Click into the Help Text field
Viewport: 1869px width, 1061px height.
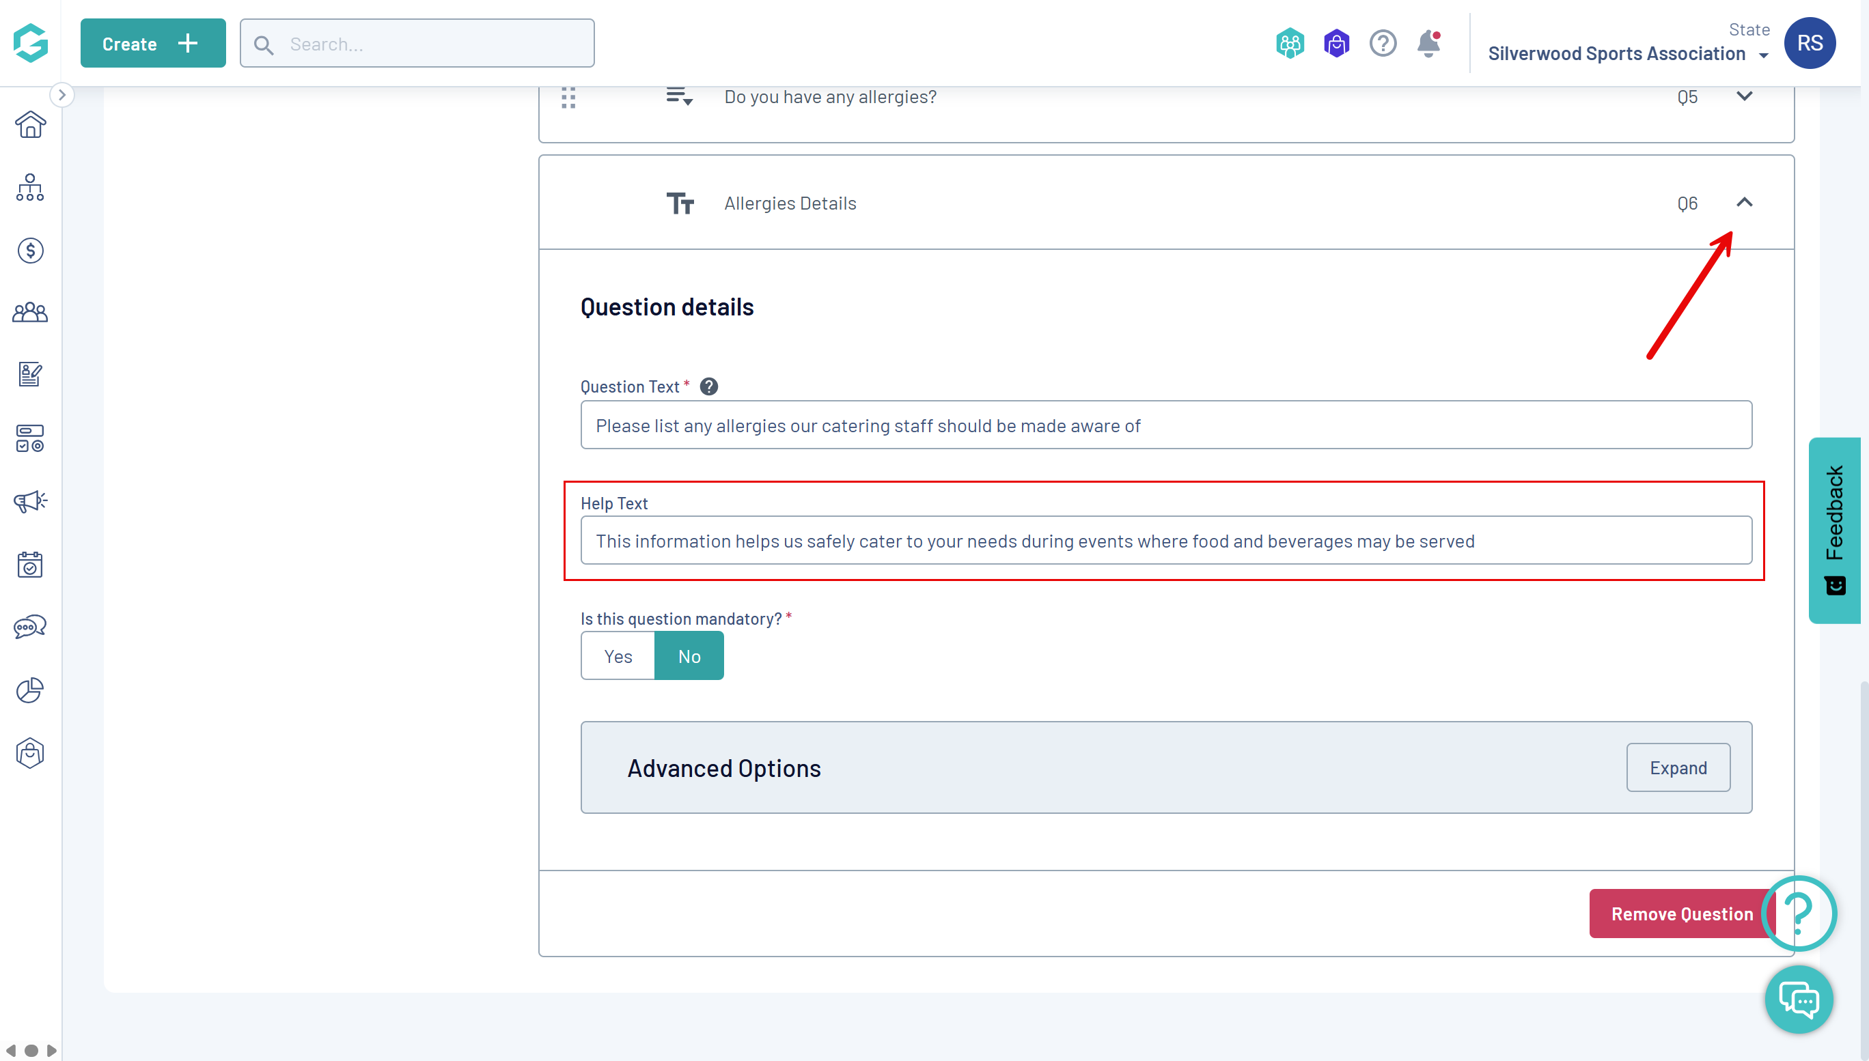(1165, 541)
